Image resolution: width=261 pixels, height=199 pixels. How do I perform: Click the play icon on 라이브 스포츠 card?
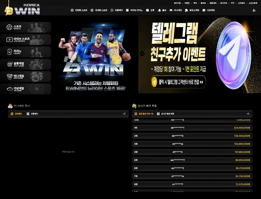pyautogui.click(x=9, y=39)
